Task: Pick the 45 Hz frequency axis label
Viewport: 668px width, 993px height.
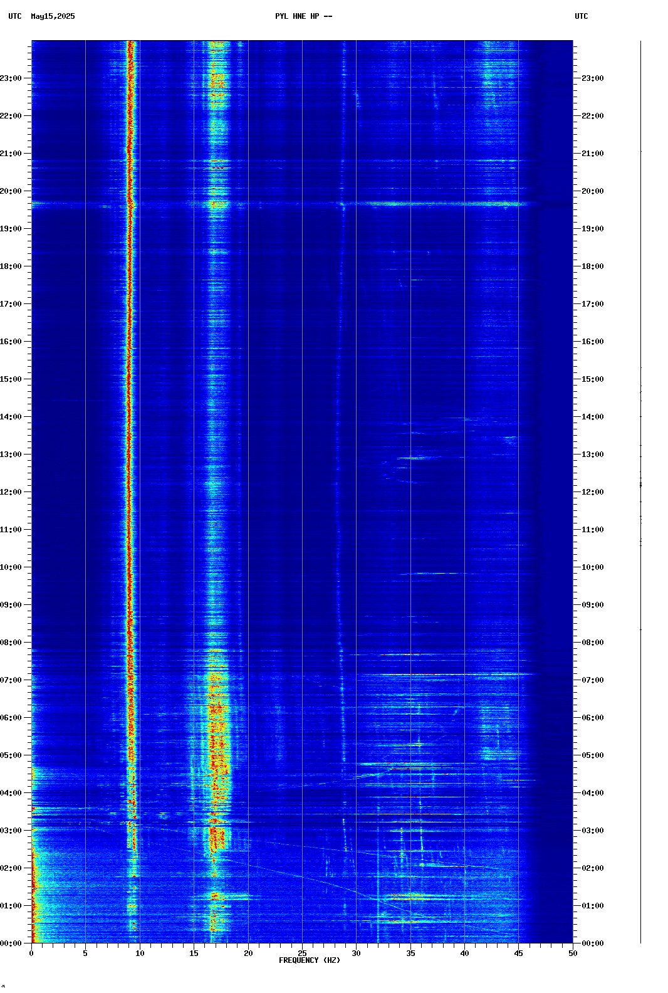Action: click(x=518, y=954)
